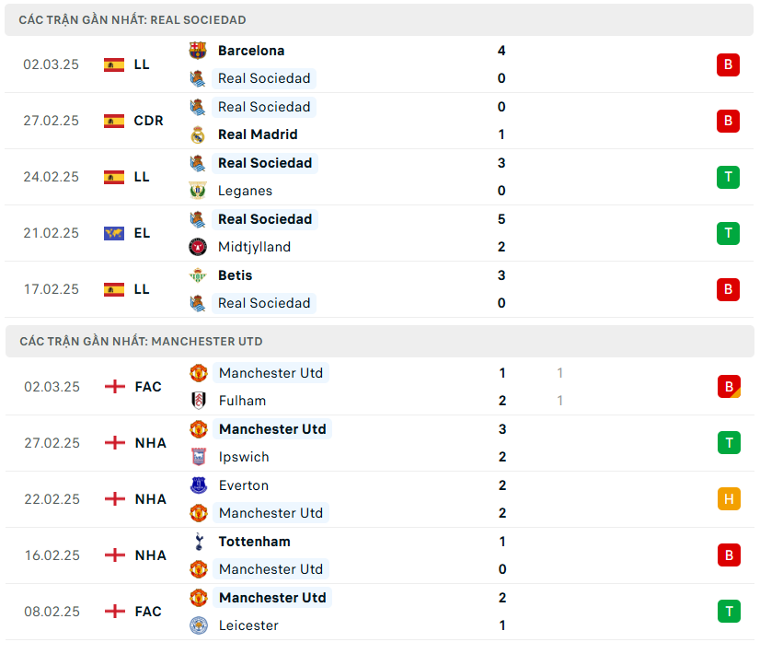Screen dimensions: 760x654
Task: Click the Europa League flag icon
Action: (x=114, y=233)
